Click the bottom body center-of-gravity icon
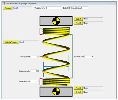Screen dimensions: 118x100 [x=56, y=91]
